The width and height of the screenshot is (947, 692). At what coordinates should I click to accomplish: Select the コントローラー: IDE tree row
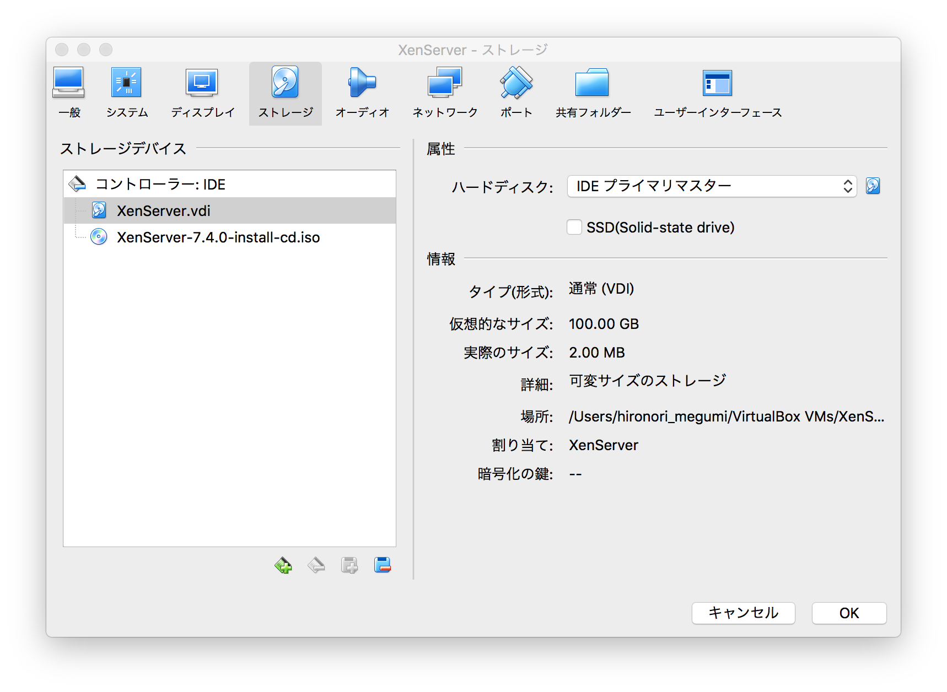(230, 184)
